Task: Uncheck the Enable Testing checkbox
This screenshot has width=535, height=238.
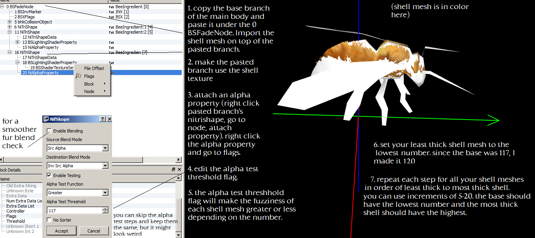Action: (49, 175)
